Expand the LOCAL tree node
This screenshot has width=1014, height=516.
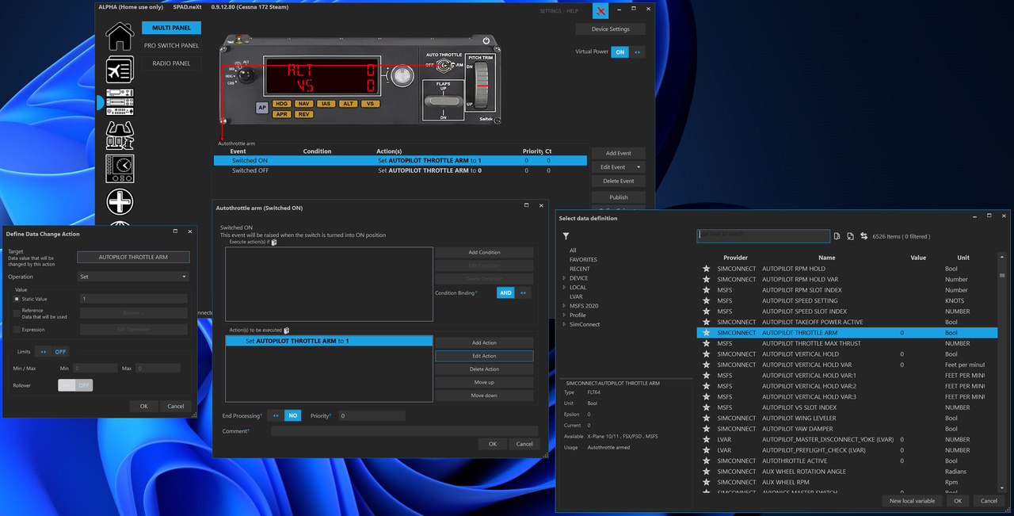pyautogui.click(x=564, y=288)
